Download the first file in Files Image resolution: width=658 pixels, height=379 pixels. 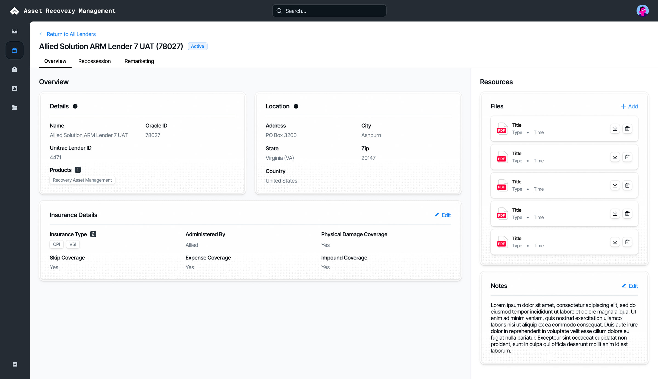(x=615, y=129)
